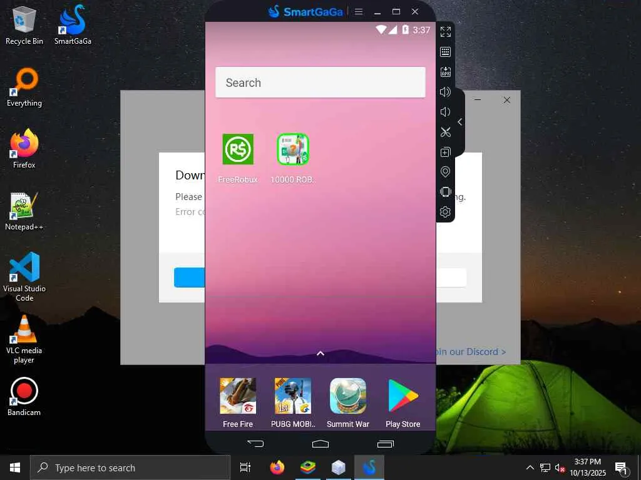
Task: Open the Recycle Bin desktop icon
Action: [24, 25]
